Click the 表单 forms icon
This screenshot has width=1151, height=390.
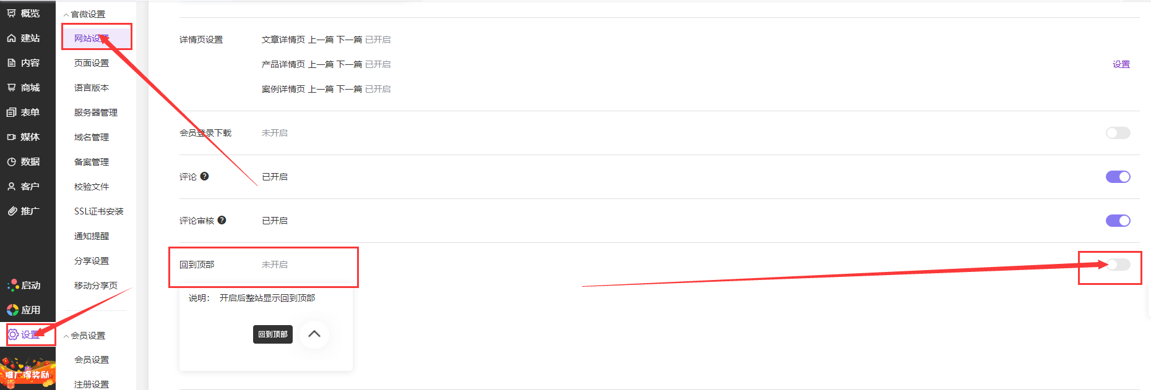click(x=12, y=112)
